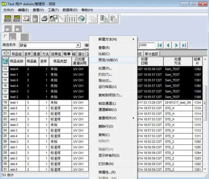
Task: Open the 查看(V) menu in menu bar
Action: [x=38, y=10]
